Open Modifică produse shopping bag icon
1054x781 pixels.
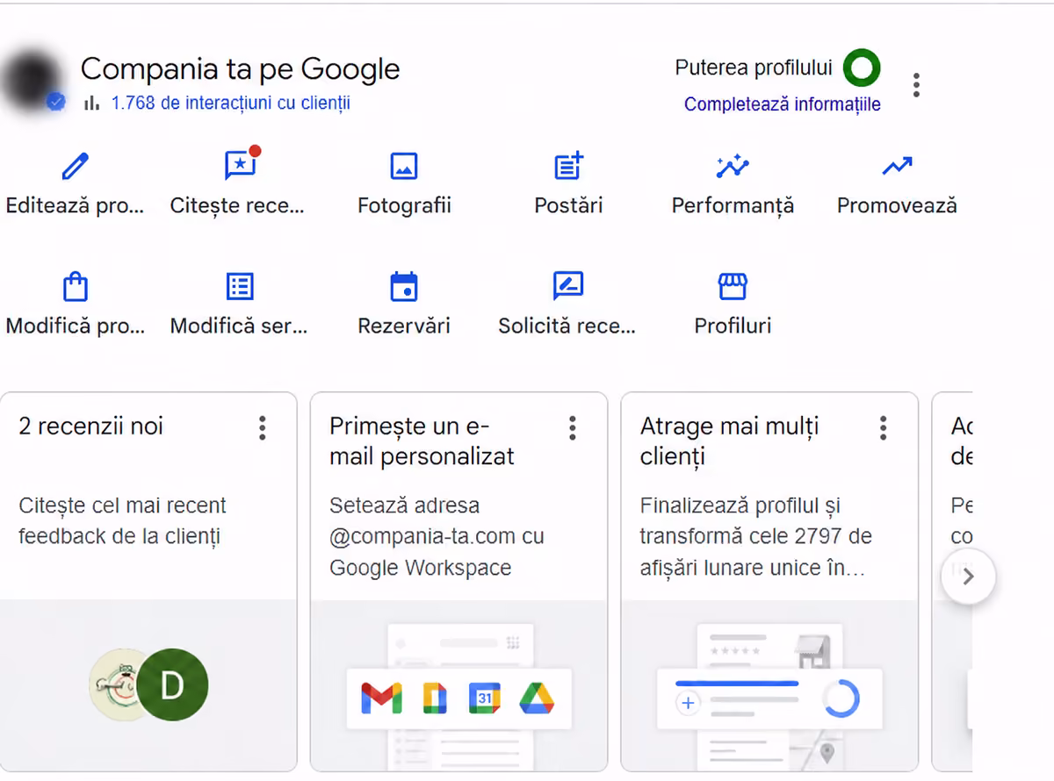[x=76, y=286]
